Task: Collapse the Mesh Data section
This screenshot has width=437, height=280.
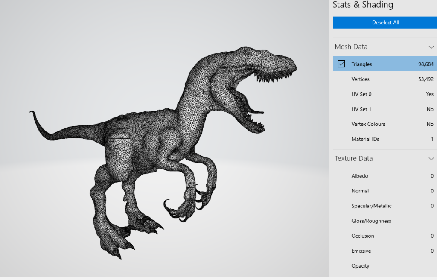Action: point(431,47)
